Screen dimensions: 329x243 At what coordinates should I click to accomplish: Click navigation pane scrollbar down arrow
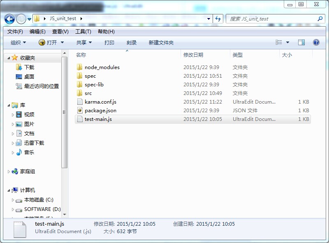point(65,215)
